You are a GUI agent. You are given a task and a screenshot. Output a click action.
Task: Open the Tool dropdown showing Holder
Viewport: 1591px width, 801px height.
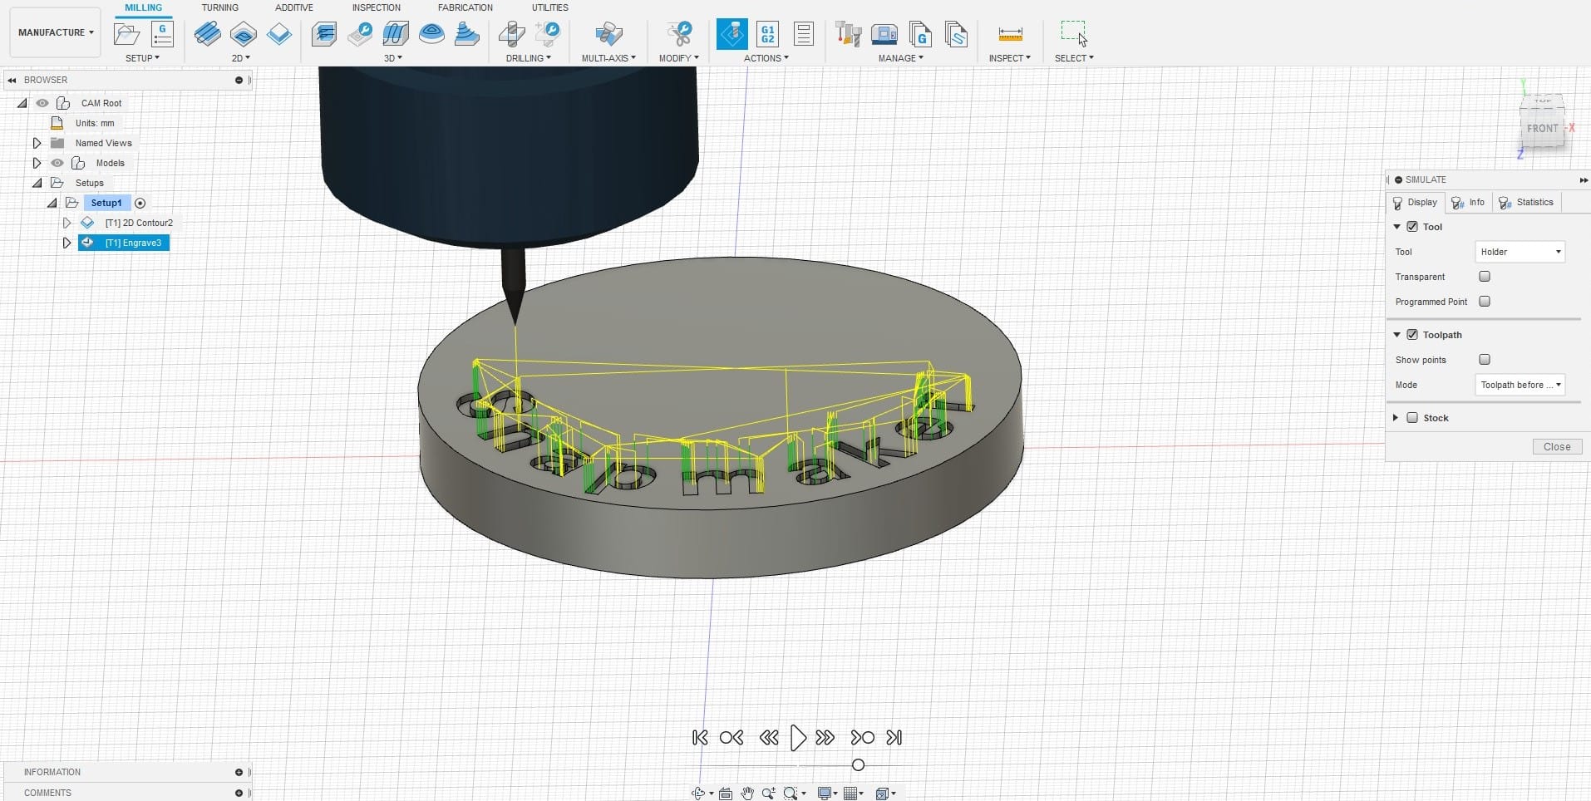click(1519, 251)
